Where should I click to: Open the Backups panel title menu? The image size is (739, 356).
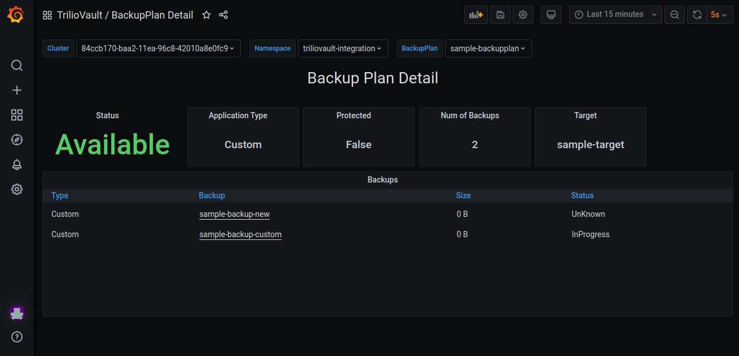coord(382,180)
